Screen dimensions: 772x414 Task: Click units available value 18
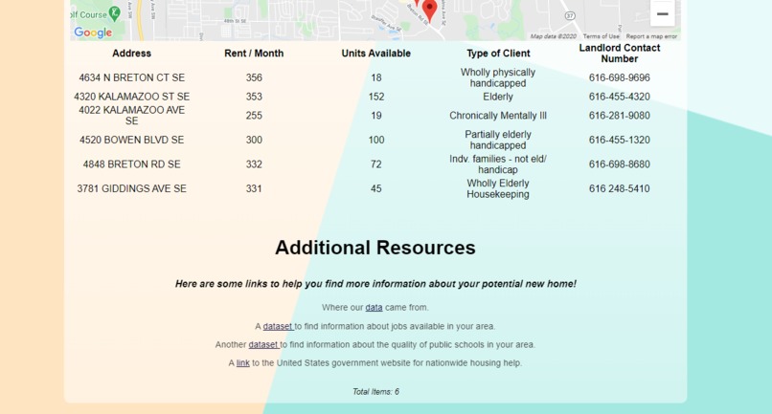coord(376,77)
